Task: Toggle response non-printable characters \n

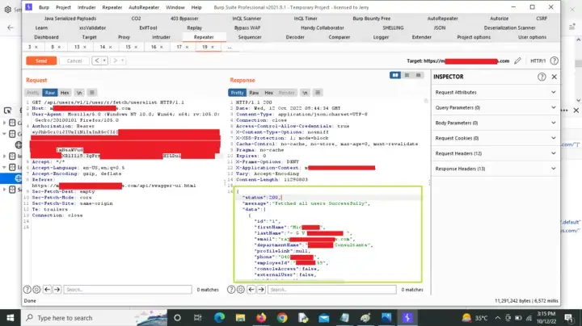Action: coord(305,93)
